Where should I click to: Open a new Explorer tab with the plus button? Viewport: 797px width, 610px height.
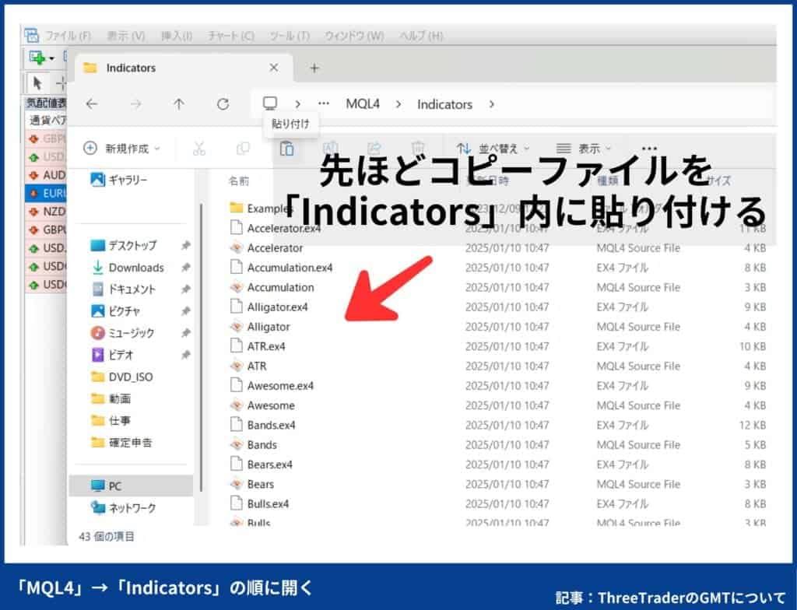pos(314,68)
